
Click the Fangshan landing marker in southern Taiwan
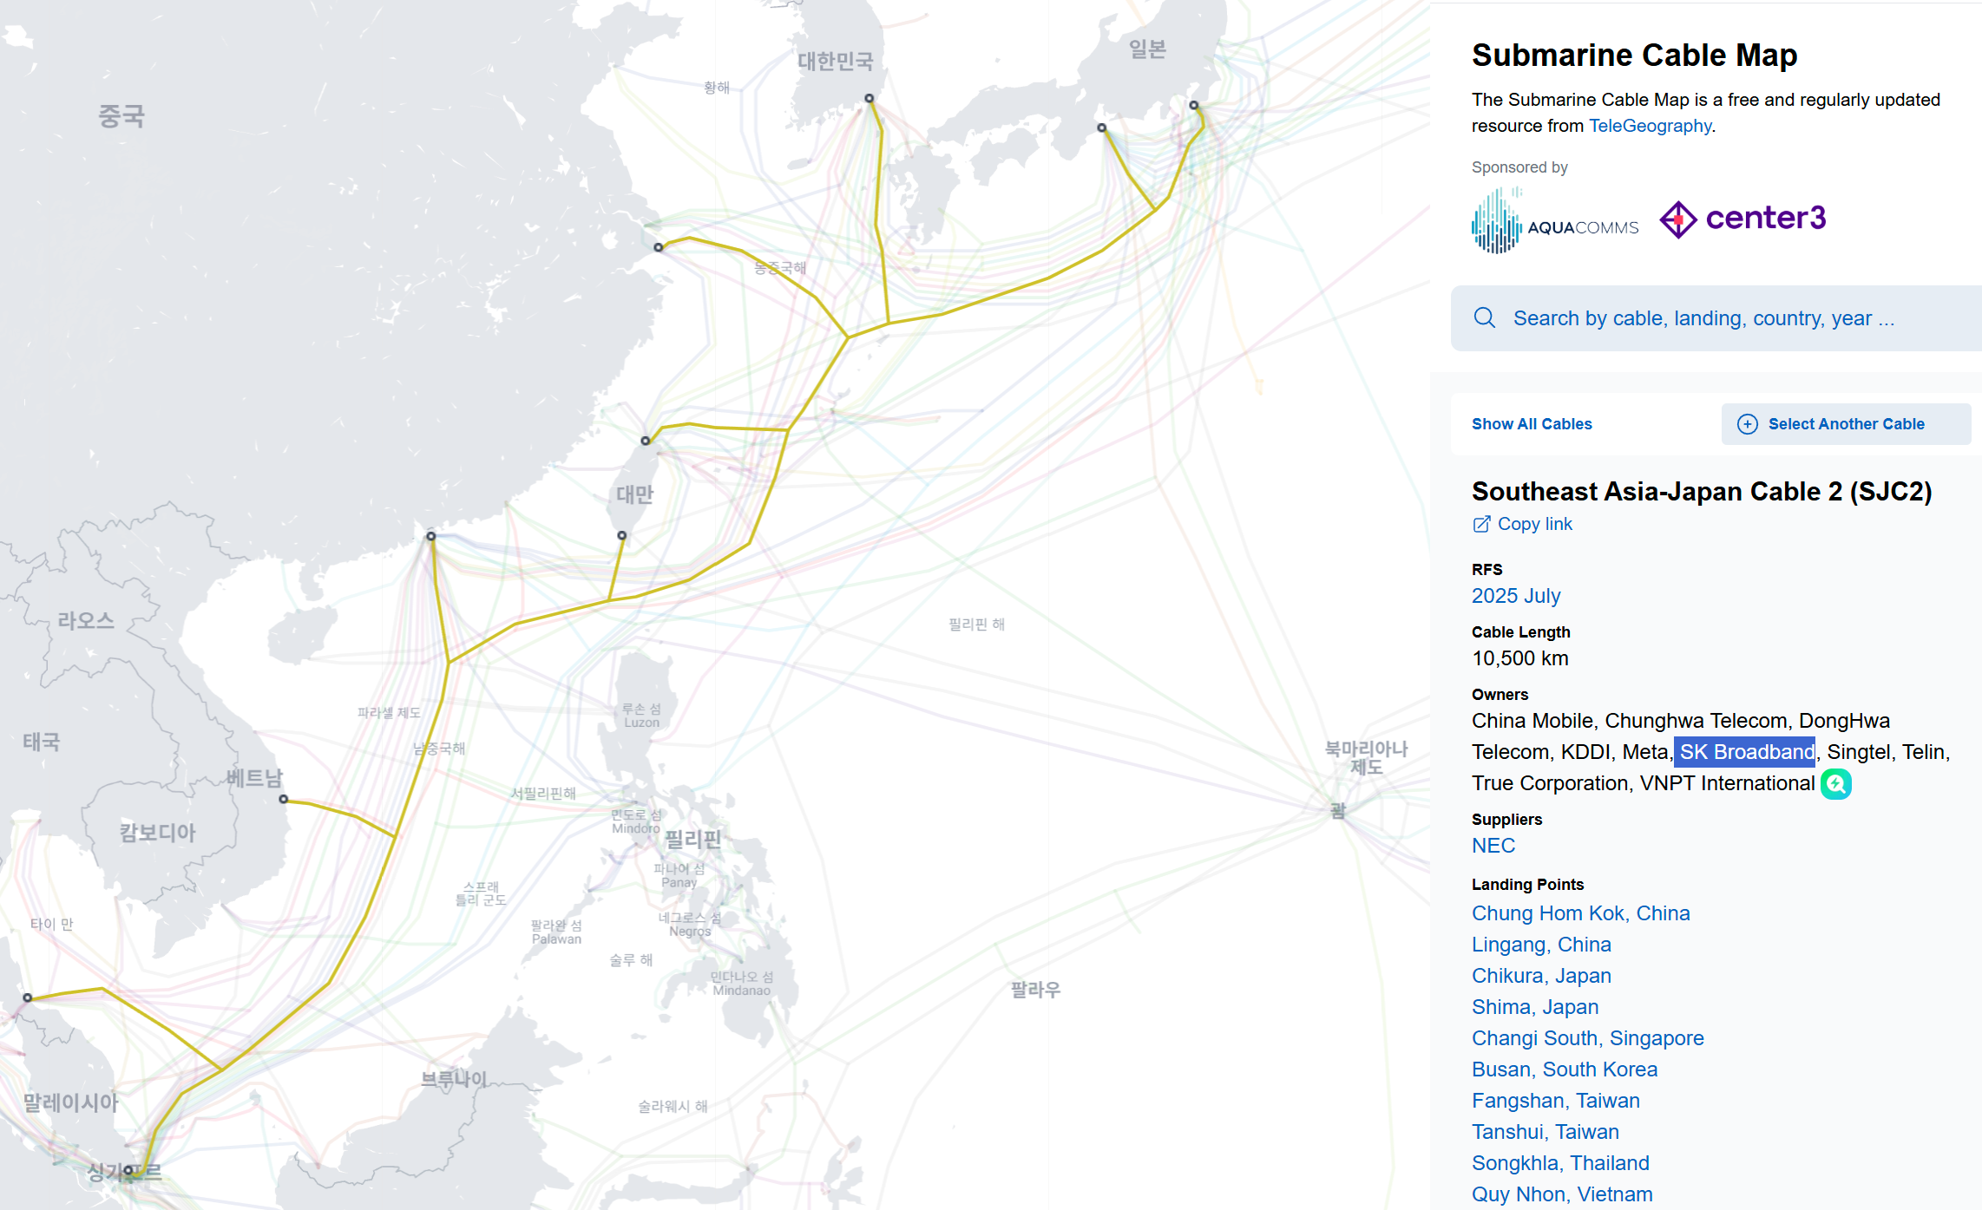(621, 535)
